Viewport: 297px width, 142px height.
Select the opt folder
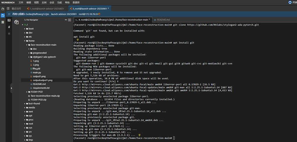pos(30,116)
